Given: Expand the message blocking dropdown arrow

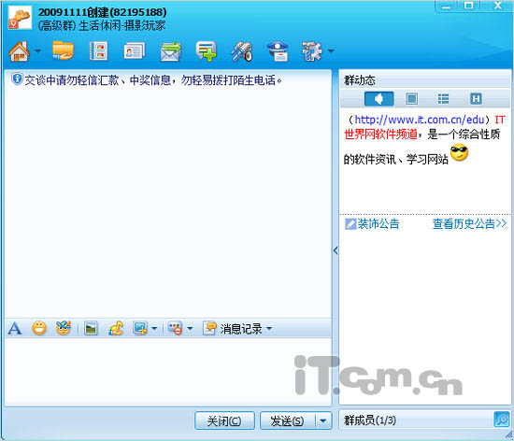Looking at the screenshot, I should (190, 328).
